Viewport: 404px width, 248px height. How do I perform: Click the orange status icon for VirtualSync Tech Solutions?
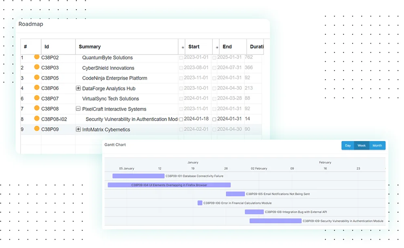tap(37, 99)
